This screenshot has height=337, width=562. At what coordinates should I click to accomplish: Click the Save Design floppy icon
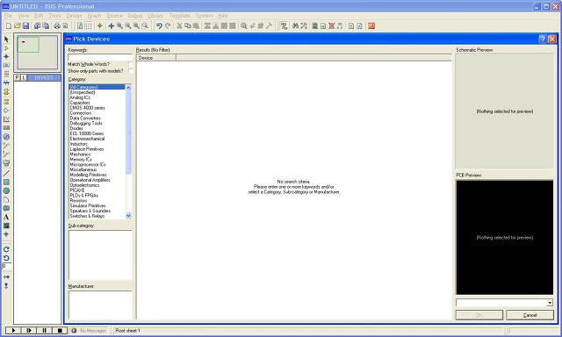(25, 25)
